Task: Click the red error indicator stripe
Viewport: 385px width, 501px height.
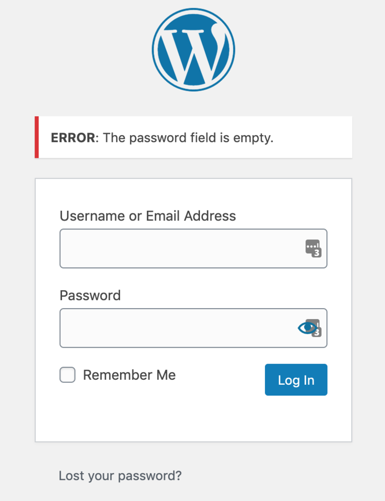Action: pos(36,137)
